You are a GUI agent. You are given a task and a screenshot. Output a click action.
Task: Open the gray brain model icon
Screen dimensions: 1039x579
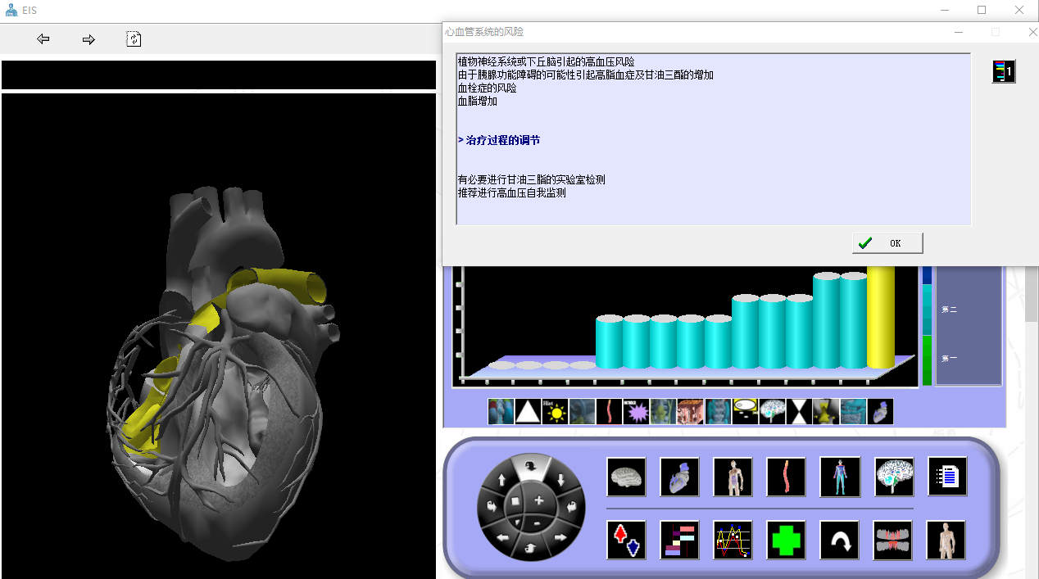[626, 477]
